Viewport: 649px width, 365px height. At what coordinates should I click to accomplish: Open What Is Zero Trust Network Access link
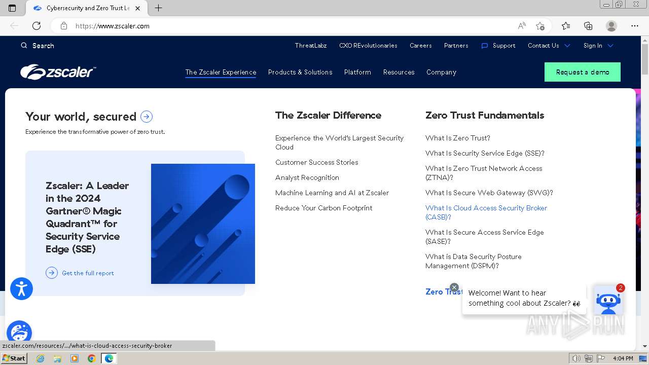[x=484, y=173]
